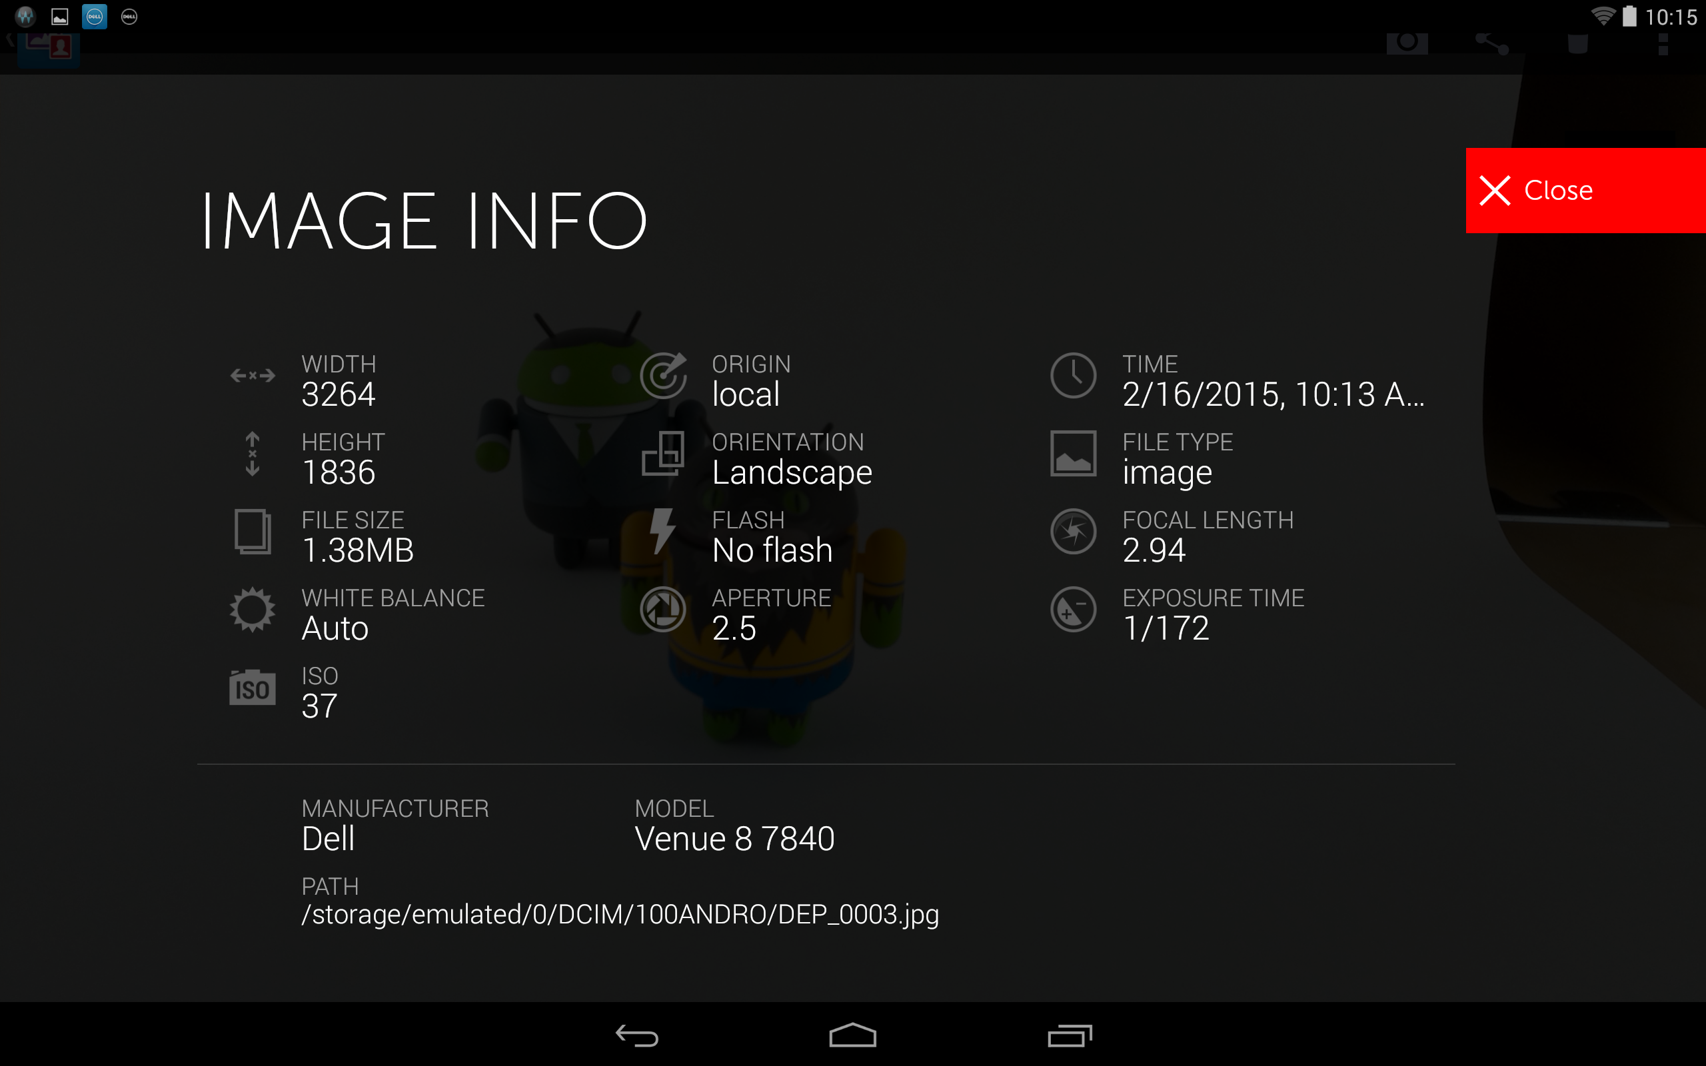Tap the focal length icon

pyautogui.click(x=1072, y=531)
